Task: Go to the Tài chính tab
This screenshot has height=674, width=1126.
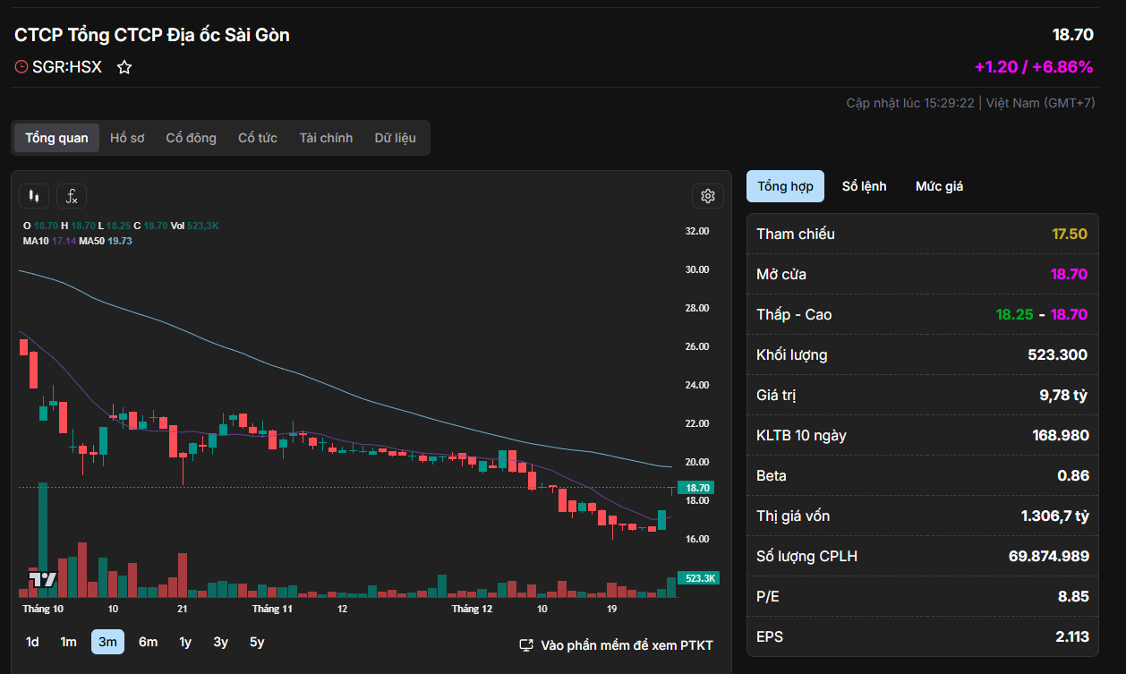Action: (326, 138)
